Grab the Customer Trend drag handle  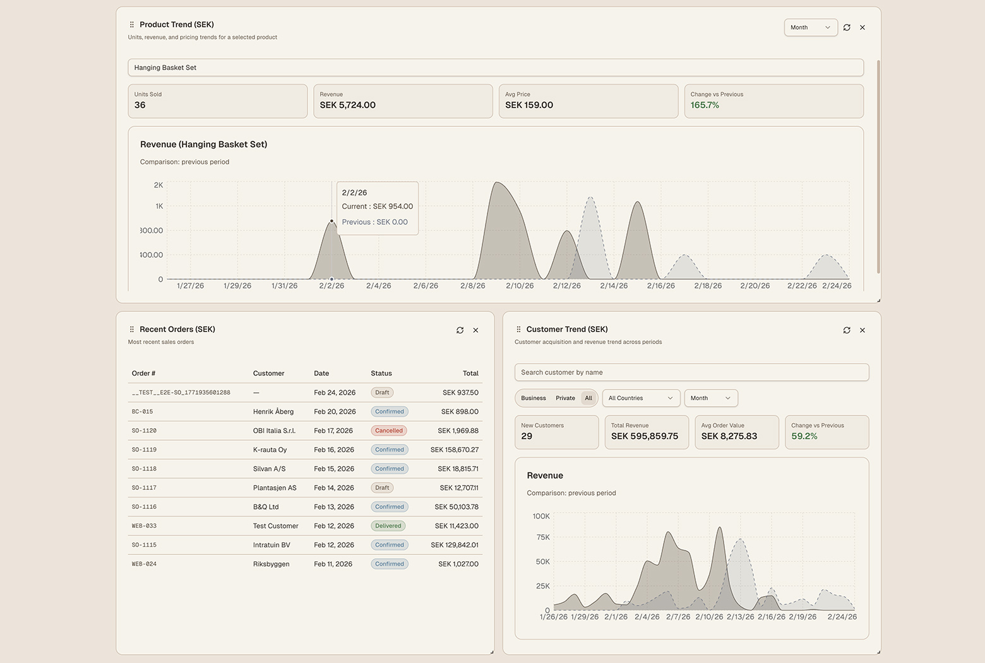[x=518, y=329]
